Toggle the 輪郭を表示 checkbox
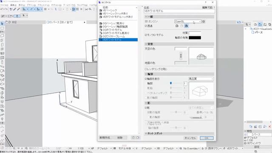The image size is (272, 153). (146, 79)
